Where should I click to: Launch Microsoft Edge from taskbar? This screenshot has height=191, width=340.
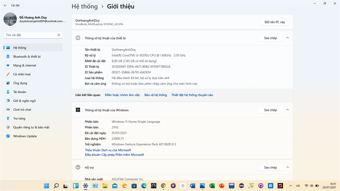144,186
